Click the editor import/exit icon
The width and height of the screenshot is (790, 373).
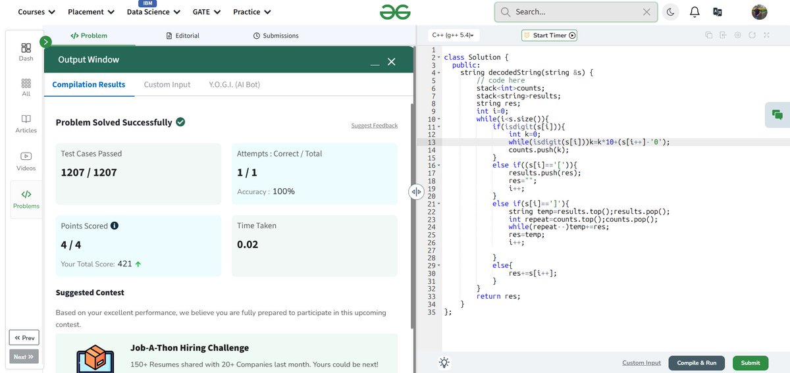coord(723,36)
